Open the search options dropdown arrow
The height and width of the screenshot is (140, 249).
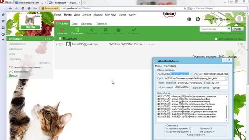pyautogui.click(x=229, y=29)
